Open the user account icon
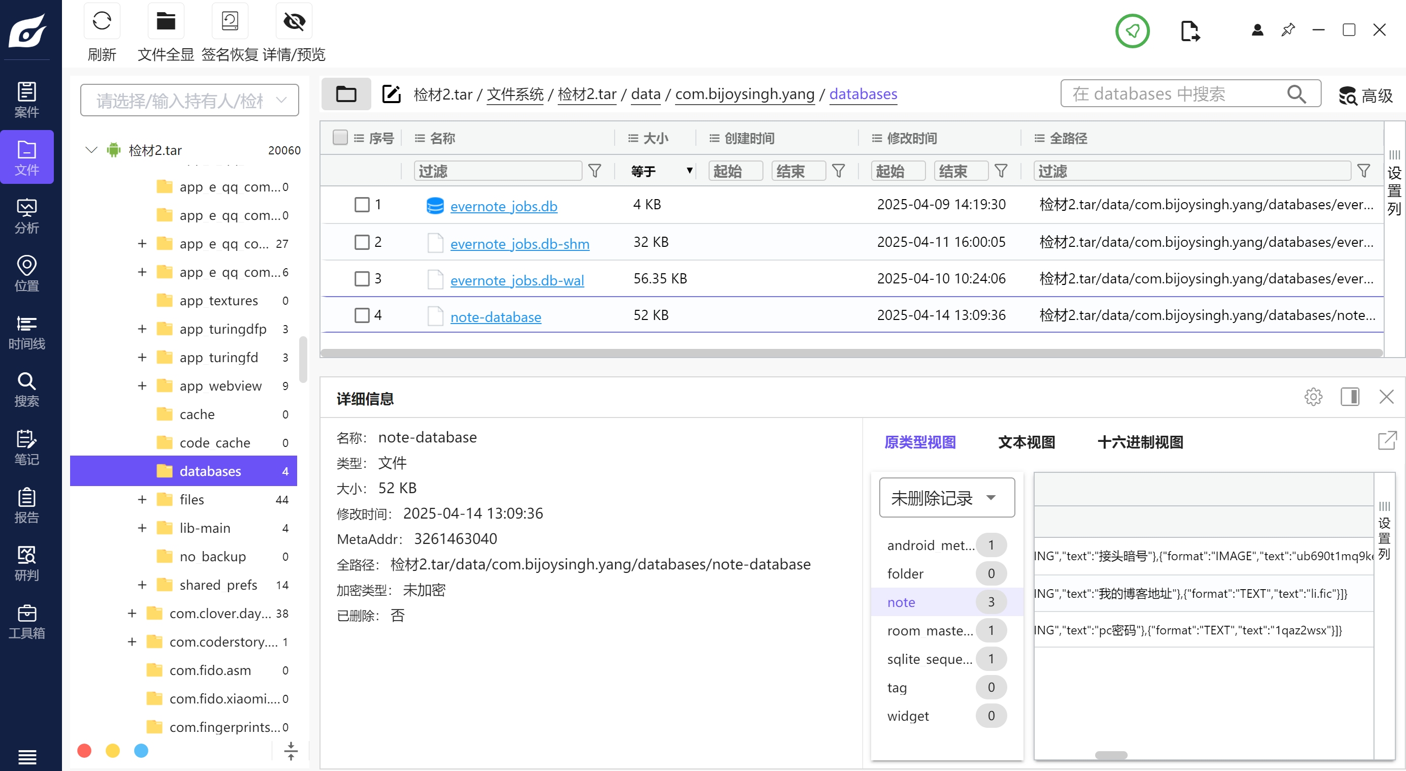 pyautogui.click(x=1257, y=30)
